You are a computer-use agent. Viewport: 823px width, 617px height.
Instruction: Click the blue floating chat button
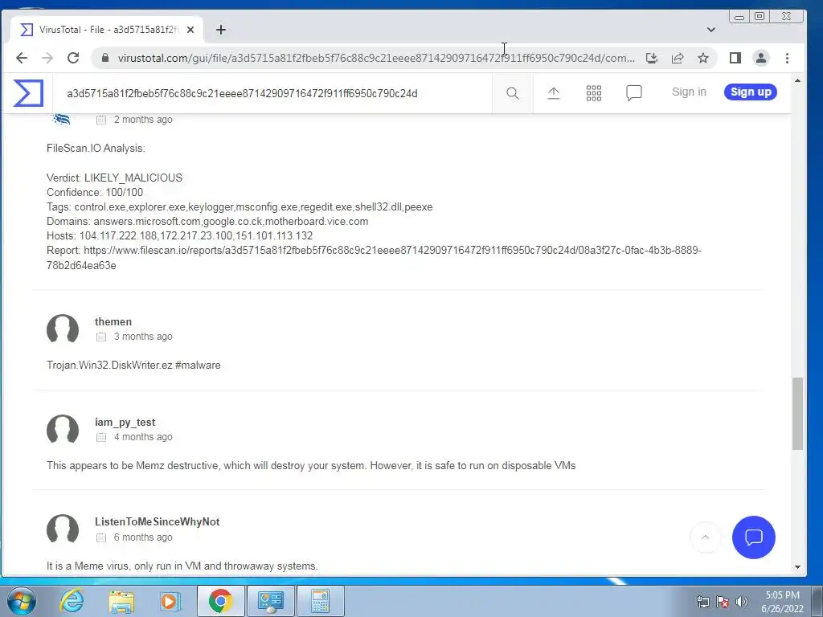click(754, 537)
